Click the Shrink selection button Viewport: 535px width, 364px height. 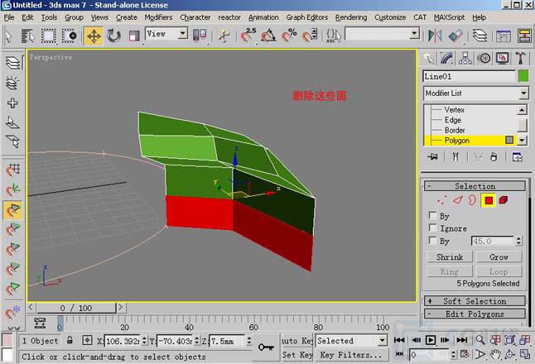point(450,257)
